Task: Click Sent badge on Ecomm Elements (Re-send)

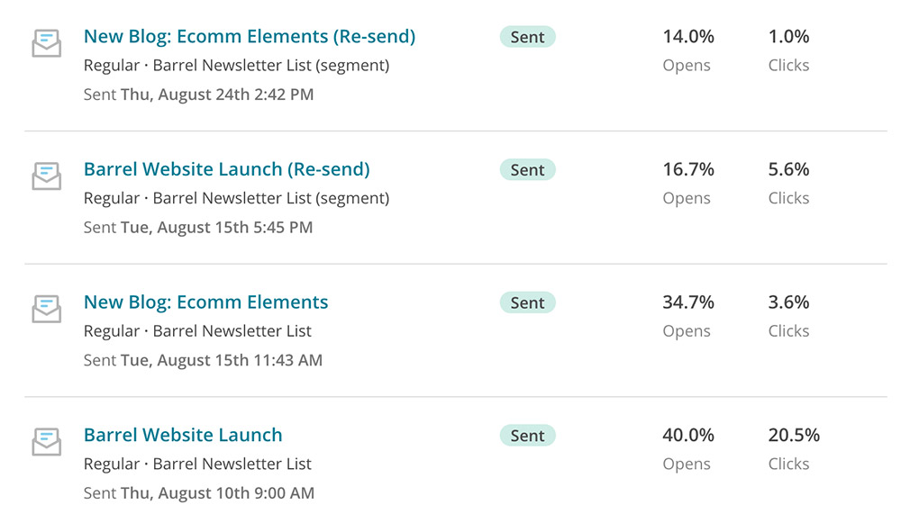Action: coord(527,37)
